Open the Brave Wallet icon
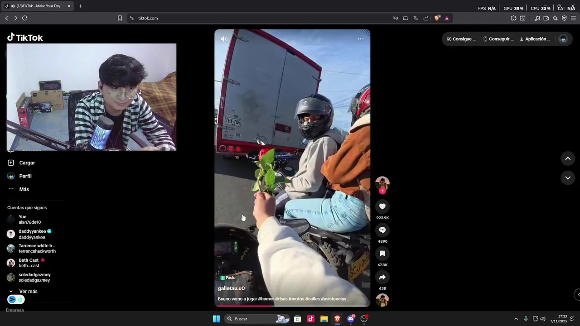The image size is (580, 326). coord(546,18)
